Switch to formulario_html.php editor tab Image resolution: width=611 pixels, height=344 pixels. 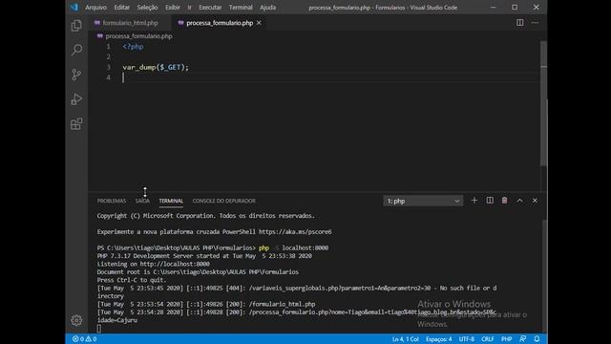130,23
